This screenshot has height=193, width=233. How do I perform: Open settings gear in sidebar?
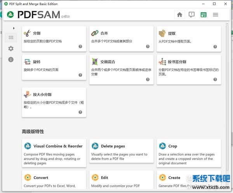pos(11,49)
